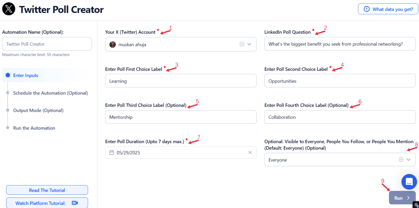The width and height of the screenshot is (419, 208).
Task: Open Schedule the Automation step
Action: [50, 93]
